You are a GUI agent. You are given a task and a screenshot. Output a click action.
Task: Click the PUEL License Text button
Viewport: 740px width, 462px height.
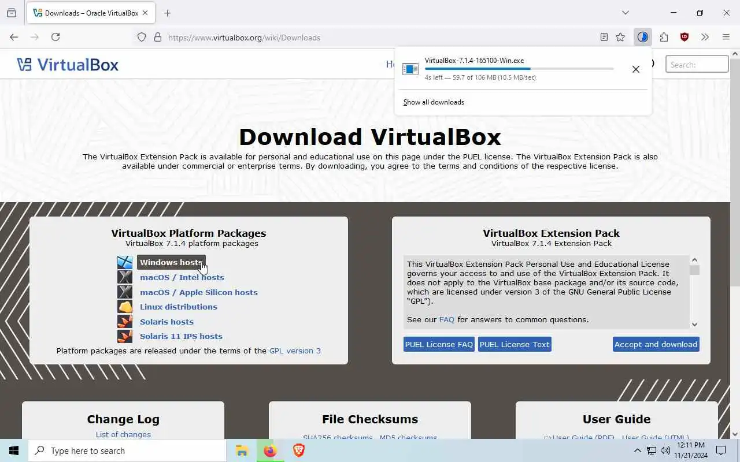click(515, 344)
